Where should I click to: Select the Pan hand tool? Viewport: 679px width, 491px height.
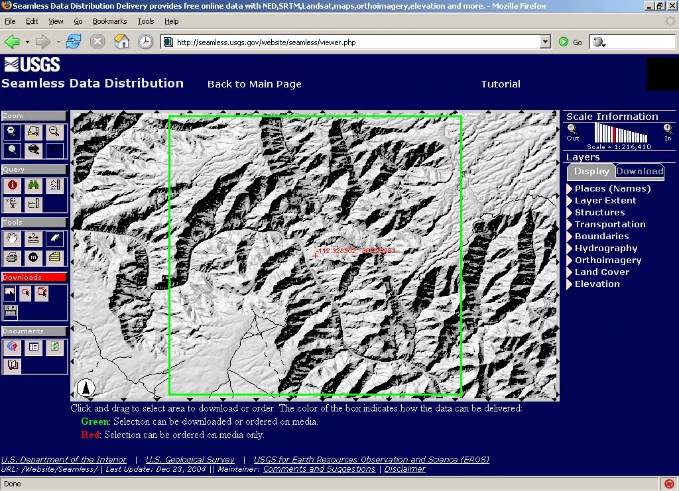pos(12,239)
